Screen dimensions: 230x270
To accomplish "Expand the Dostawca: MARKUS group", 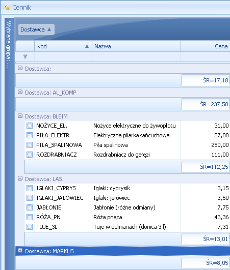I will 20,251.
